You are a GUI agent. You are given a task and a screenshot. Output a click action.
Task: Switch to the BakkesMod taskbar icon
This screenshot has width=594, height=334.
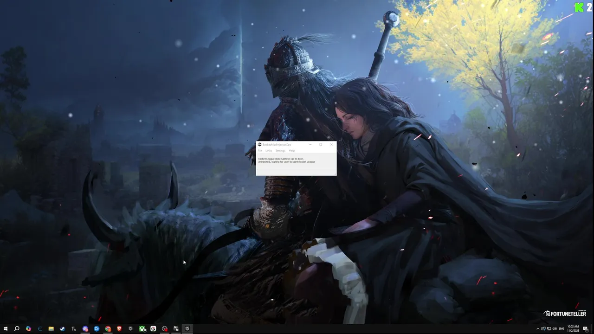176,329
